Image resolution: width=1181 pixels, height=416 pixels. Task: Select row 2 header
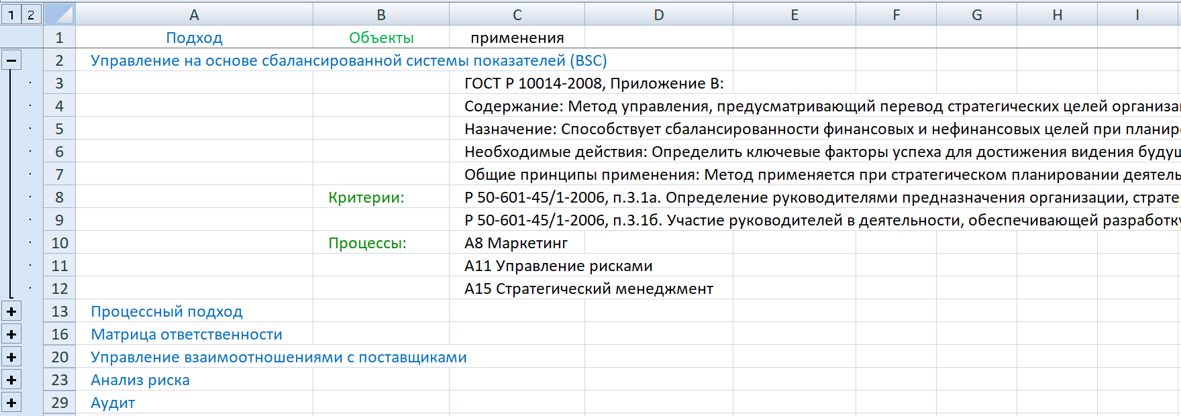pos(60,60)
